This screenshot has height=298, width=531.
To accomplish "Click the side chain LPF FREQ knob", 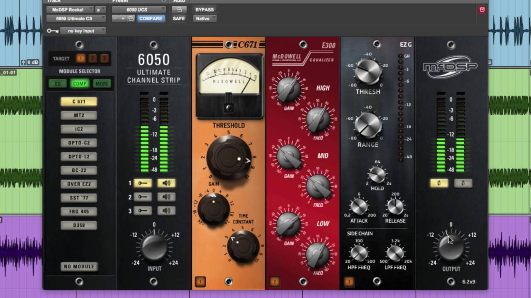I will click(395, 253).
